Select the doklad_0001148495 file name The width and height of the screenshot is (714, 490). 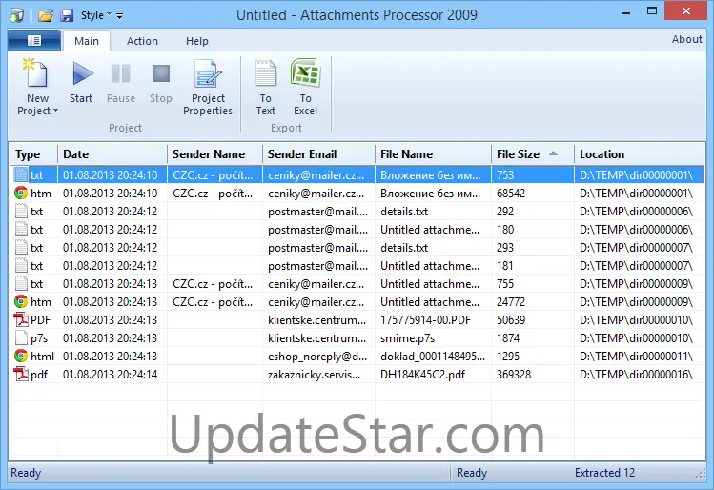[x=433, y=357]
